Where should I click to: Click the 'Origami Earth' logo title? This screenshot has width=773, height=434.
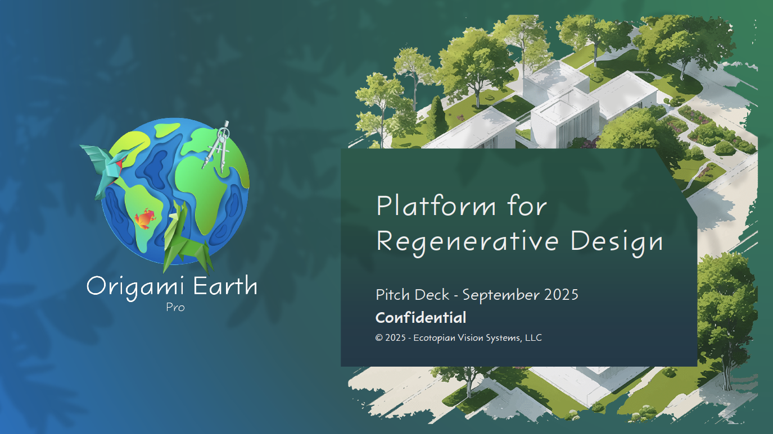[172, 286]
